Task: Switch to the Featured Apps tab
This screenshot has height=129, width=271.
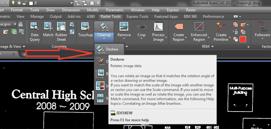Action: (x=166, y=16)
